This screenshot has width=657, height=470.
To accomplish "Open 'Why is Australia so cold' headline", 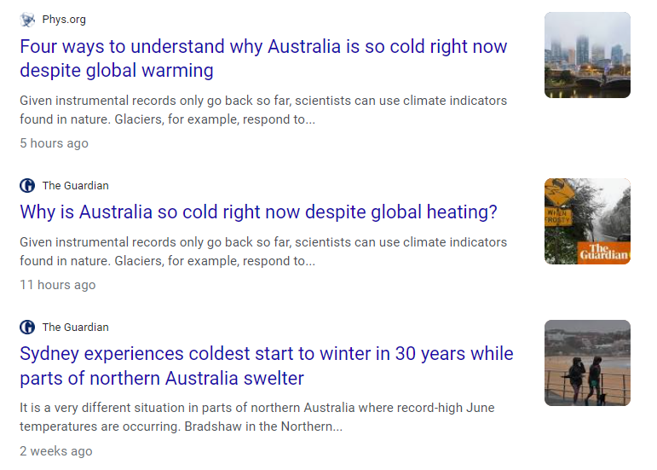I will click(x=258, y=212).
